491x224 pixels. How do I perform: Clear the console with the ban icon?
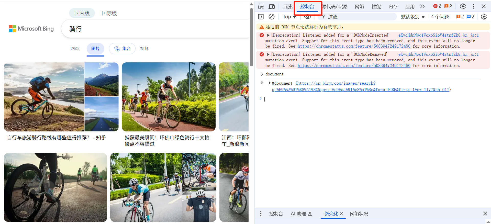tap(272, 17)
